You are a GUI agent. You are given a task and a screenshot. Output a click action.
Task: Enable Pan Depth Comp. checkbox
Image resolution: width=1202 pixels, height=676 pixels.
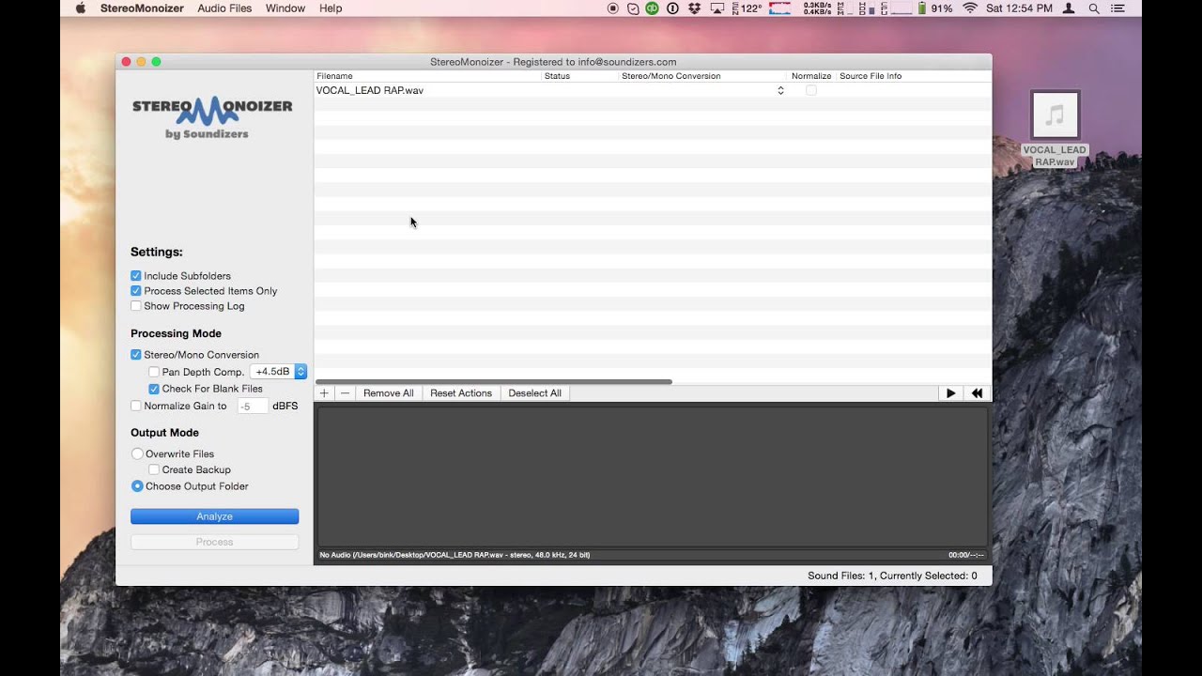154,372
